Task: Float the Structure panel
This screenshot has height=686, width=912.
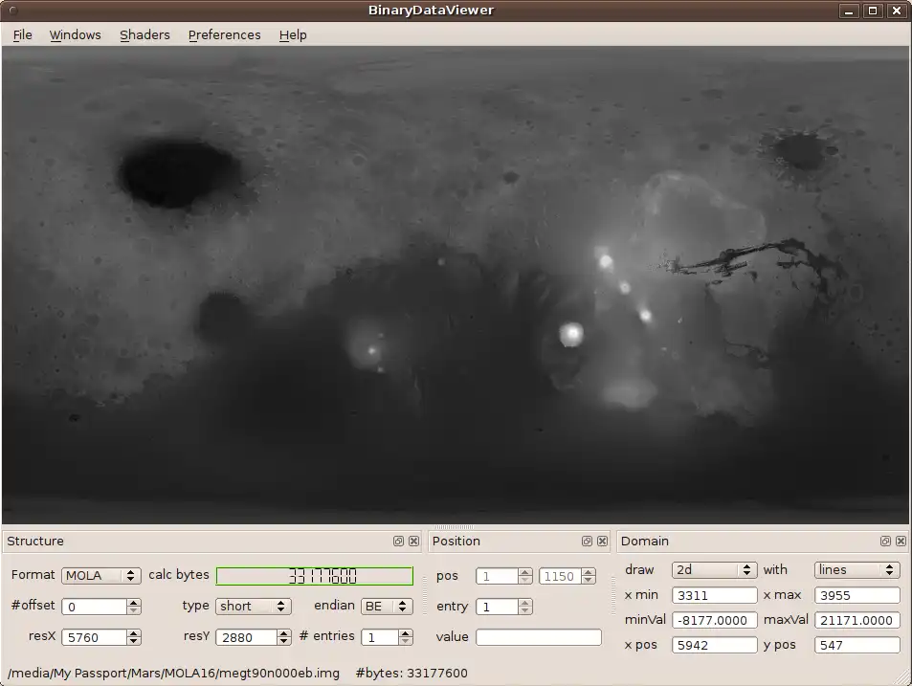Action: tap(398, 542)
